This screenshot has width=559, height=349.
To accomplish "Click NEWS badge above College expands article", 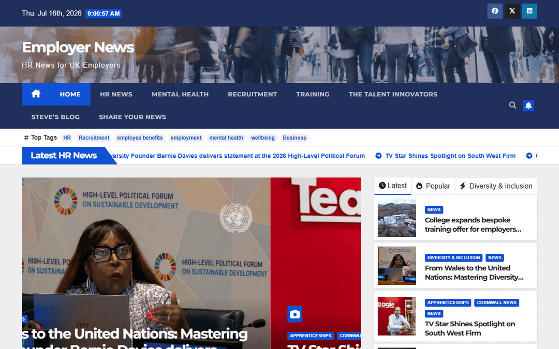I will pos(434,210).
